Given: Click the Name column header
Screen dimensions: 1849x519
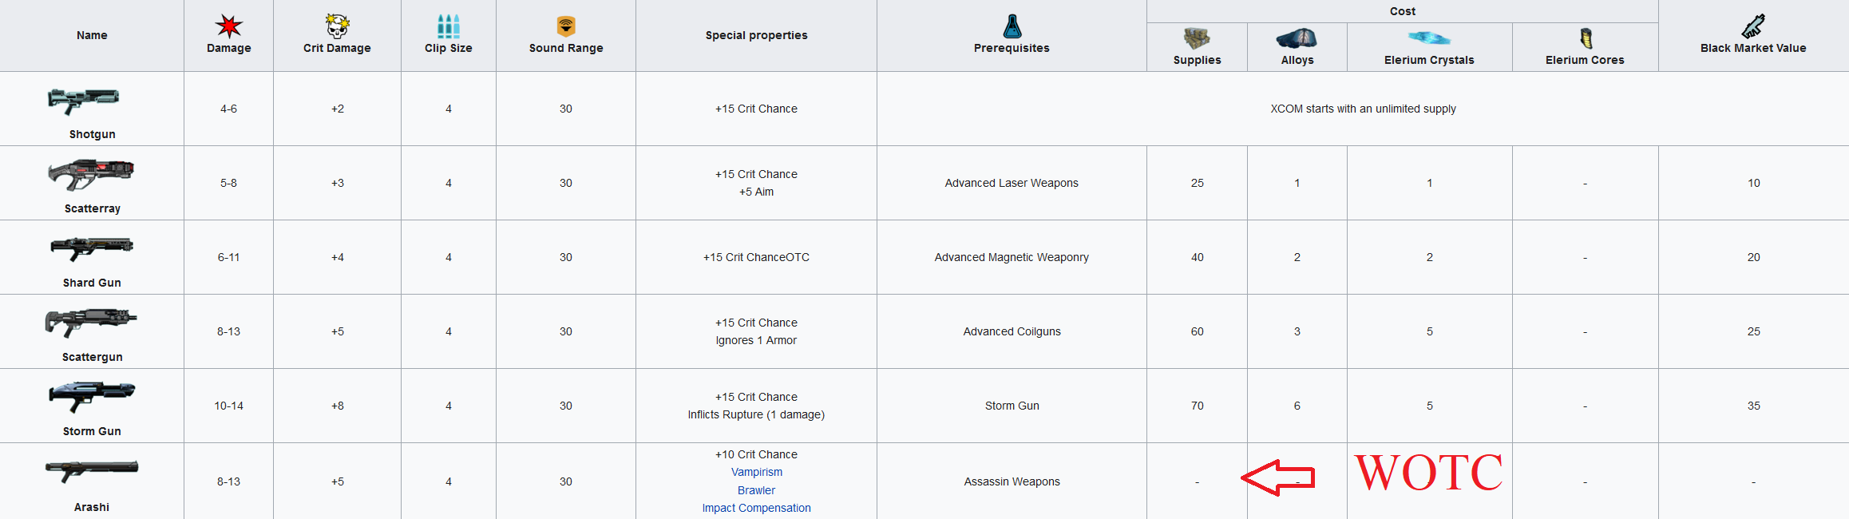Looking at the screenshot, I should [x=92, y=35].
